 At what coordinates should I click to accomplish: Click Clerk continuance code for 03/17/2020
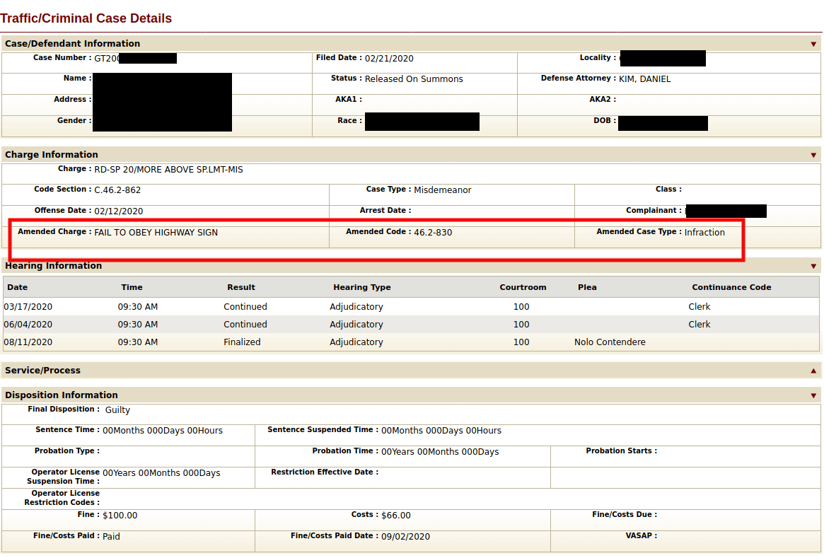700,307
